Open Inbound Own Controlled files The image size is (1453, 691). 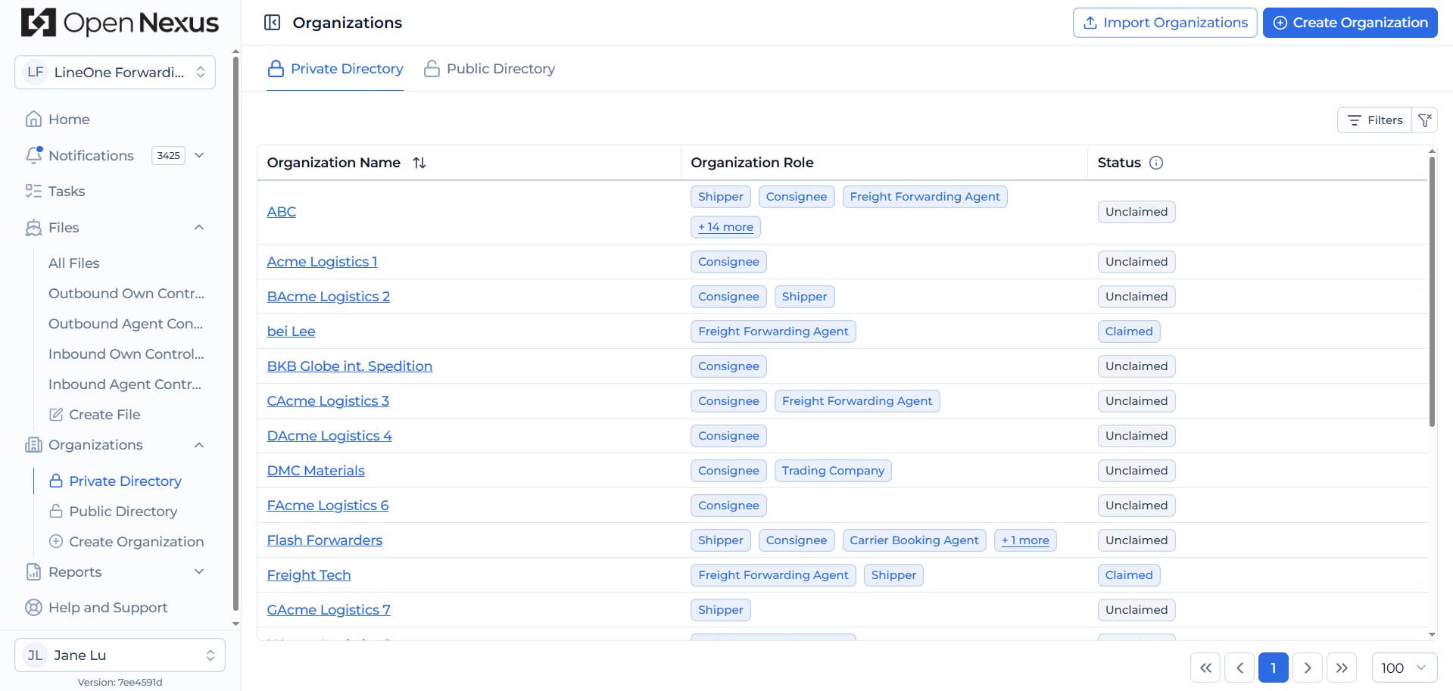(x=126, y=354)
